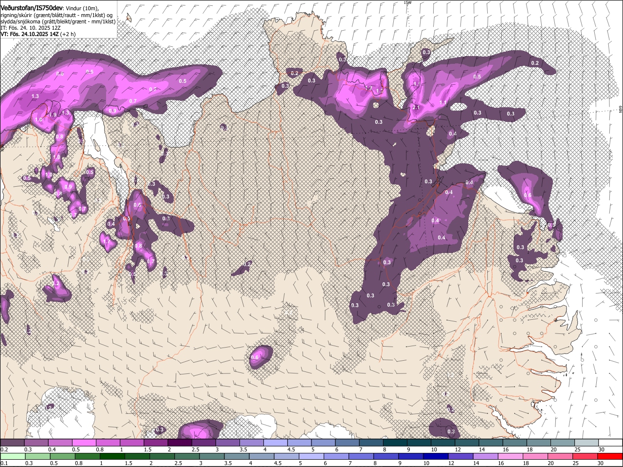Click the lower scale's swatch labeled 2
This screenshot has height=467, width=623.
(162, 456)
